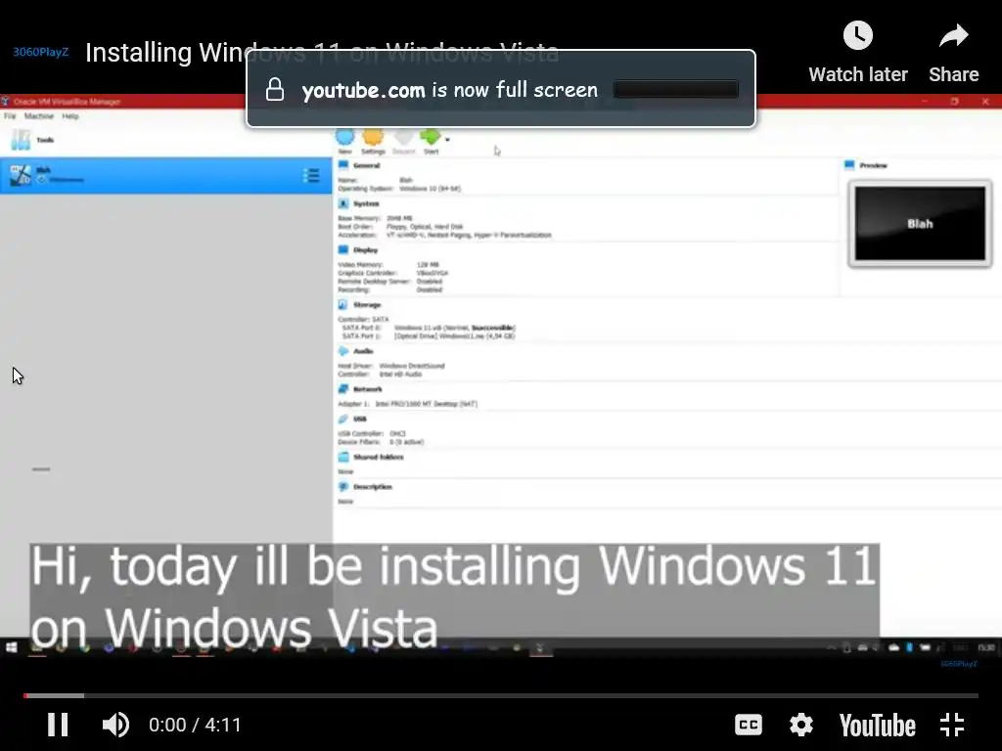Open the Description section header
This screenshot has width=1002, height=751.
point(372,487)
